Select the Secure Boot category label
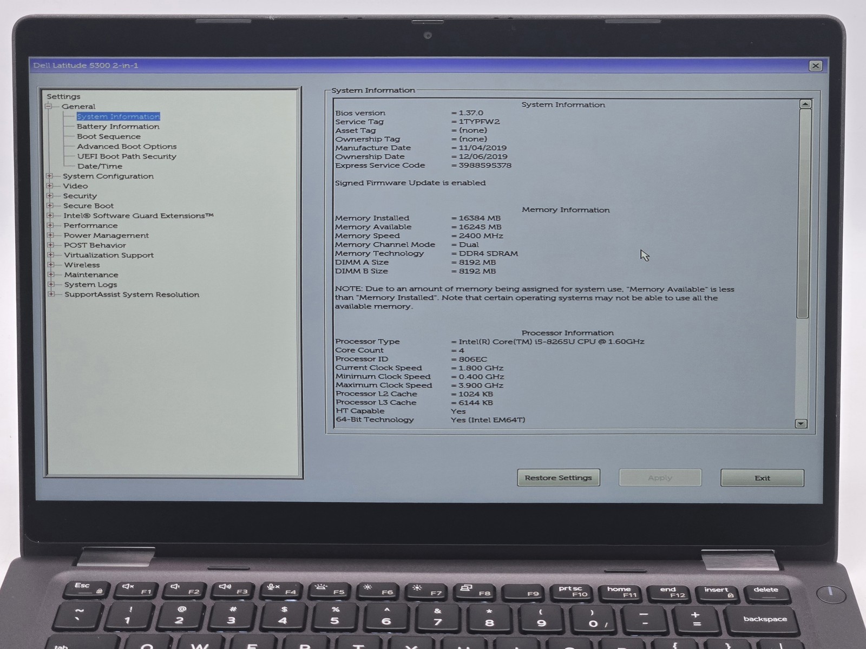The image size is (866, 649). (89, 206)
